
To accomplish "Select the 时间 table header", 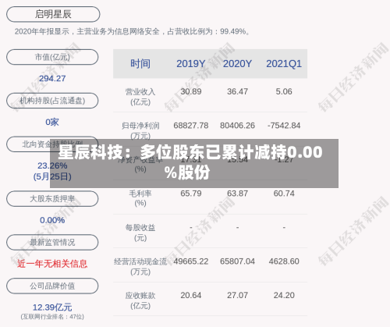I will point(140,64).
